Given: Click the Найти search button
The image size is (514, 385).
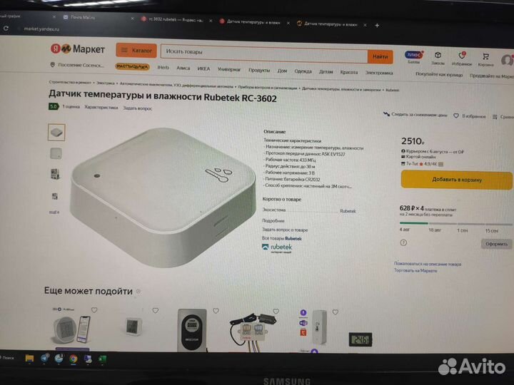Looking at the screenshot, I should pos(381,56).
